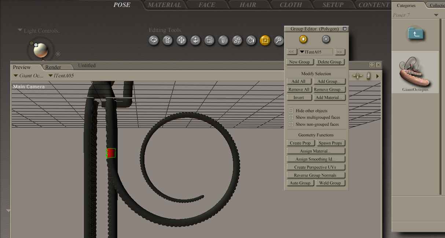The height and width of the screenshot is (238, 445).
Task: Click the play arrow in Preview header
Action: tap(378, 76)
